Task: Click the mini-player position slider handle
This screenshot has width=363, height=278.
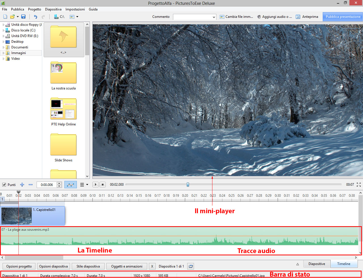Action: pos(188,185)
